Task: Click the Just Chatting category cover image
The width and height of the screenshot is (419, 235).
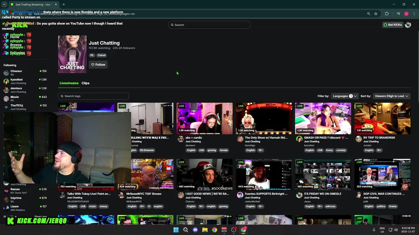Action: [x=72, y=54]
